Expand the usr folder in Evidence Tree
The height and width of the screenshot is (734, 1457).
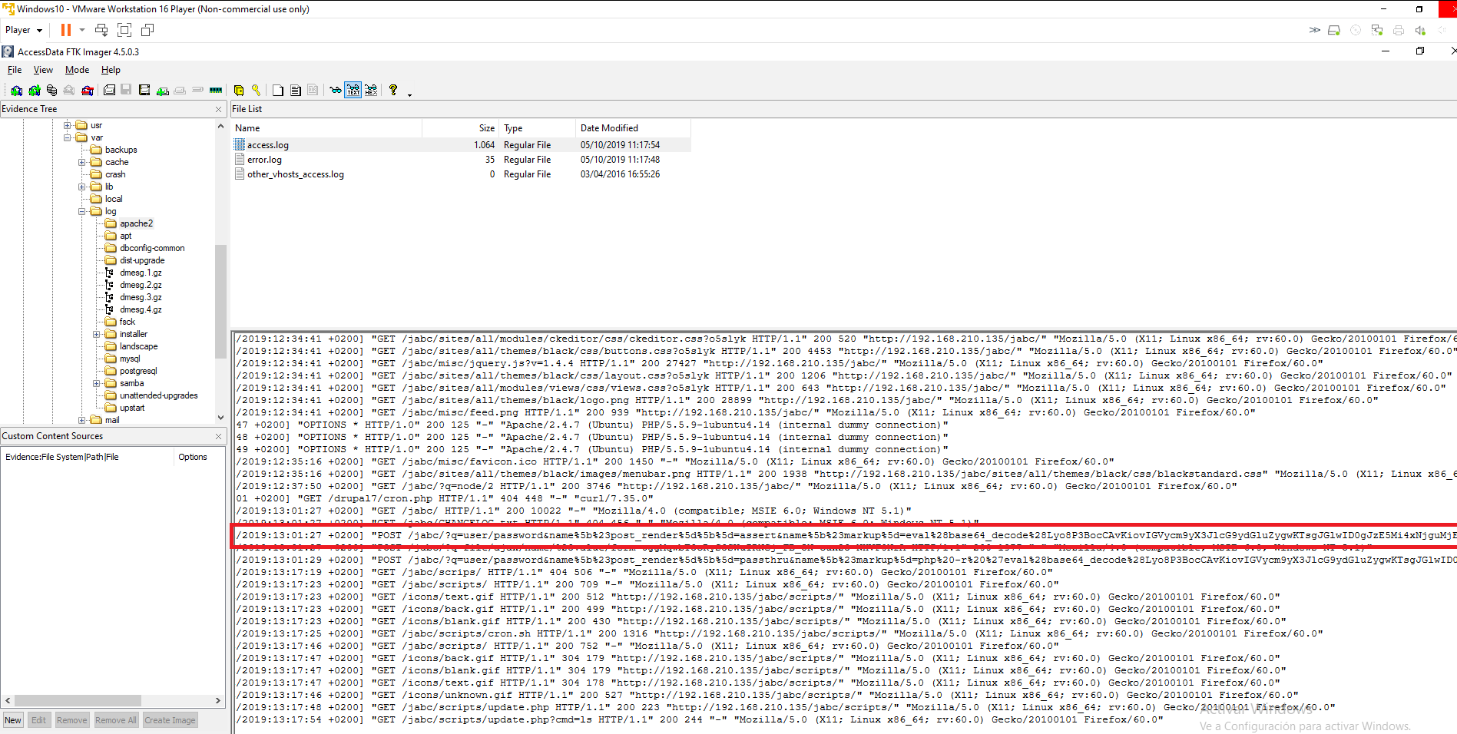[x=68, y=125]
